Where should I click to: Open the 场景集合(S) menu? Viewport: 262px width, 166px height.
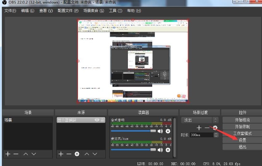[94, 11]
